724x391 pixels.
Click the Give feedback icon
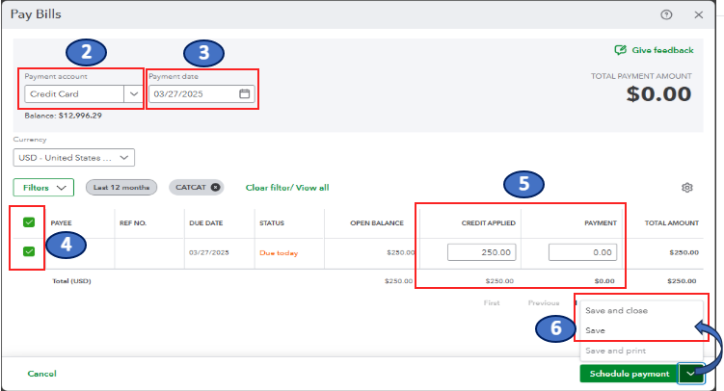coord(620,50)
